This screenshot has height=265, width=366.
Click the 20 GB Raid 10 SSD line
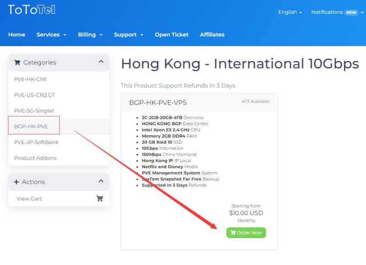pos(162,142)
